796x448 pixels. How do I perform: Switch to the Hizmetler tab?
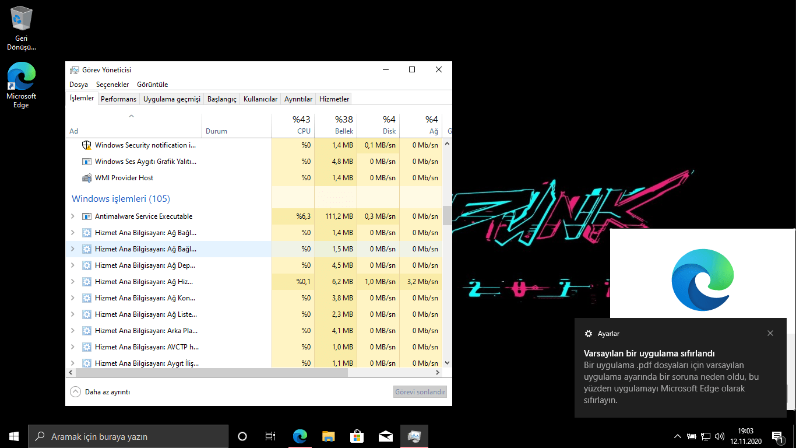(x=334, y=99)
